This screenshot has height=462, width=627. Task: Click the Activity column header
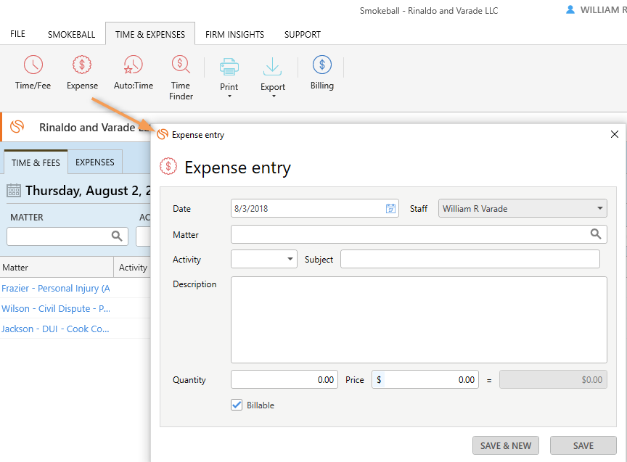click(x=133, y=268)
